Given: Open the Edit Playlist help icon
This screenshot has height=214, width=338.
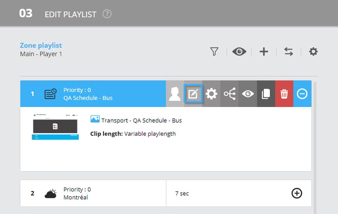Looking at the screenshot, I should tap(107, 14).
